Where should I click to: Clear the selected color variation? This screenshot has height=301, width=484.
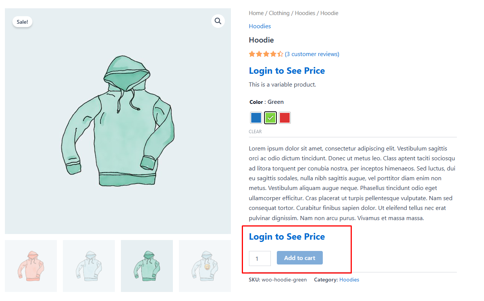[x=255, y=131]
